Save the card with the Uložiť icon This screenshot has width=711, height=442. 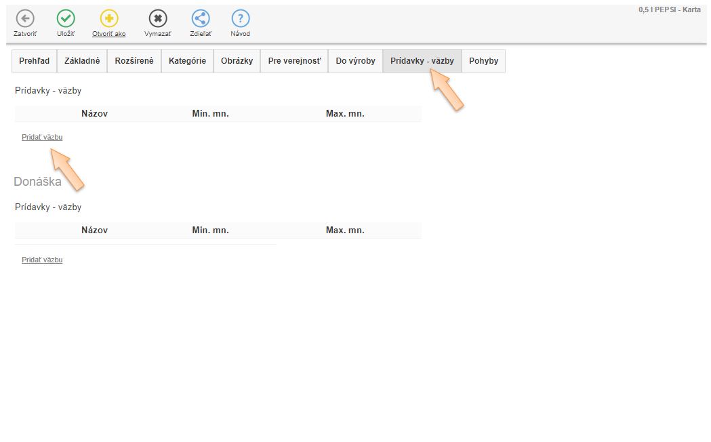click(66, 19)
